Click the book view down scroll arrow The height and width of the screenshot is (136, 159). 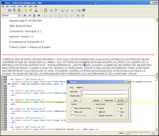[157, 74]
